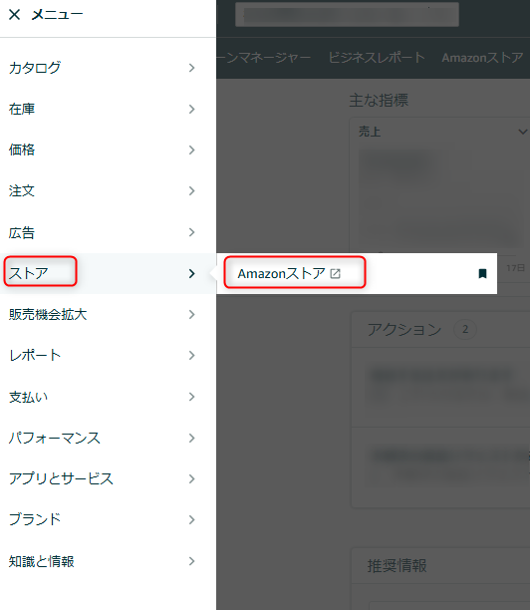This screenshot has width=530, height=610.
Task: Click the chevron next to 価格
Action: [191, 151]
